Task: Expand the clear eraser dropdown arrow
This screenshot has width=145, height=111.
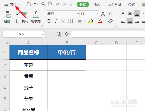Action: 115,21
